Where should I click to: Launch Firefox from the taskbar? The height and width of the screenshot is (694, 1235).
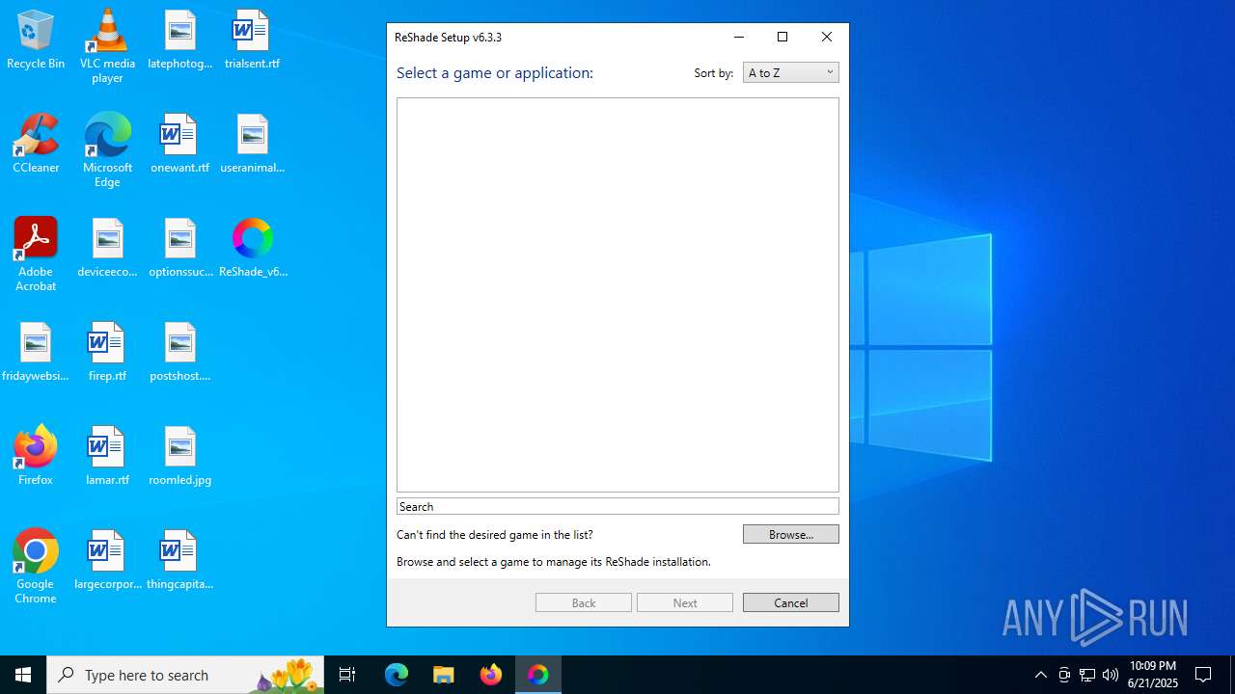click(x=491, y=675)
